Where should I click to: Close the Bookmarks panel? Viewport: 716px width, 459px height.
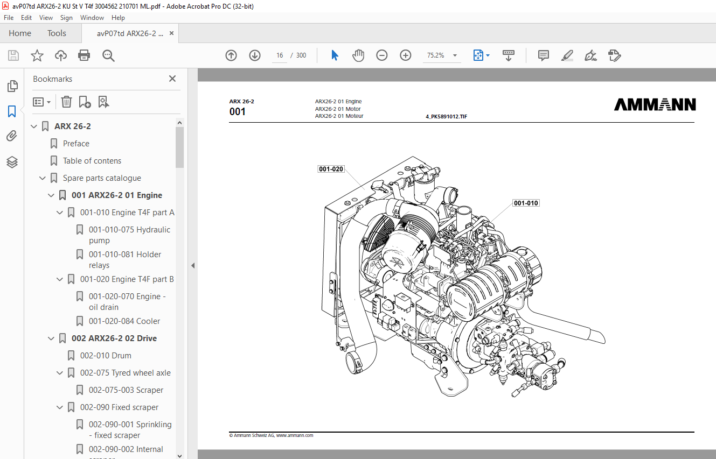(x=172, y=79)
